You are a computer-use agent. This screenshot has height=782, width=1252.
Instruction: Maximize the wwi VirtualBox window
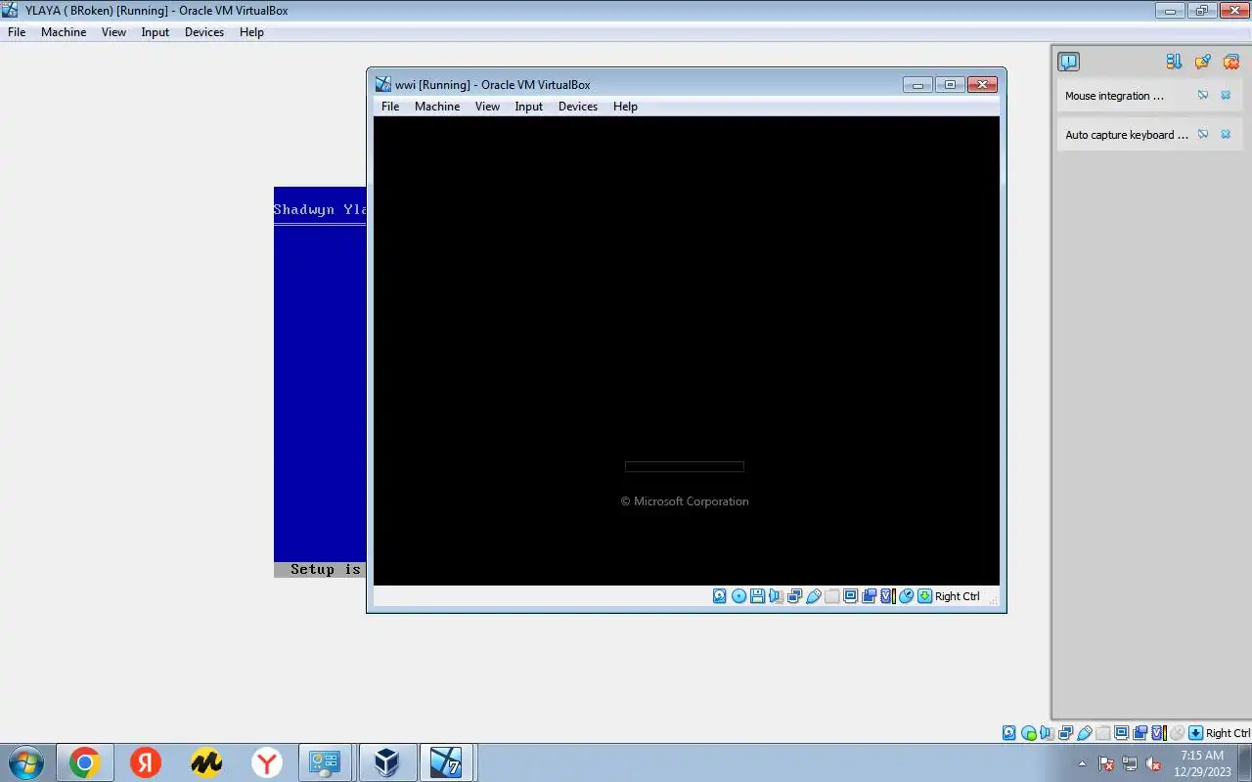(x=949, y=84)
